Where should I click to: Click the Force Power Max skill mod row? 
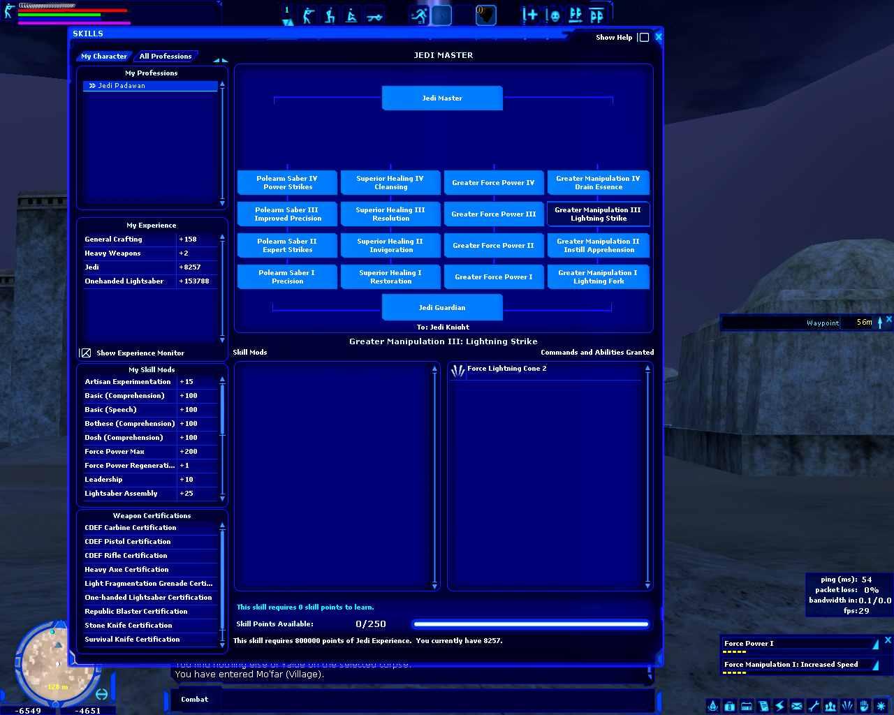[150, 452]
